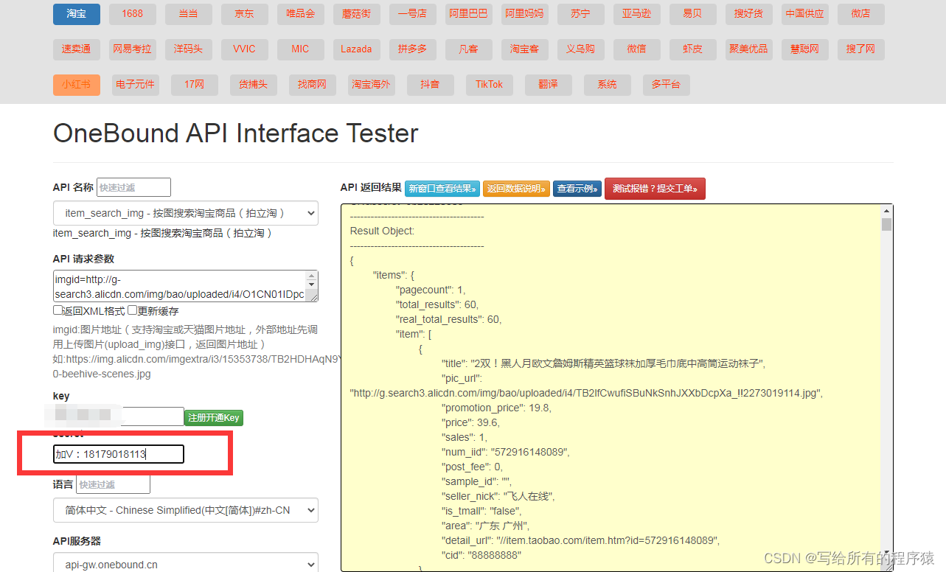This screenshot has width=946, height=572.
Task: Open the 蘑菇街 tab
Action: [357, 14]
